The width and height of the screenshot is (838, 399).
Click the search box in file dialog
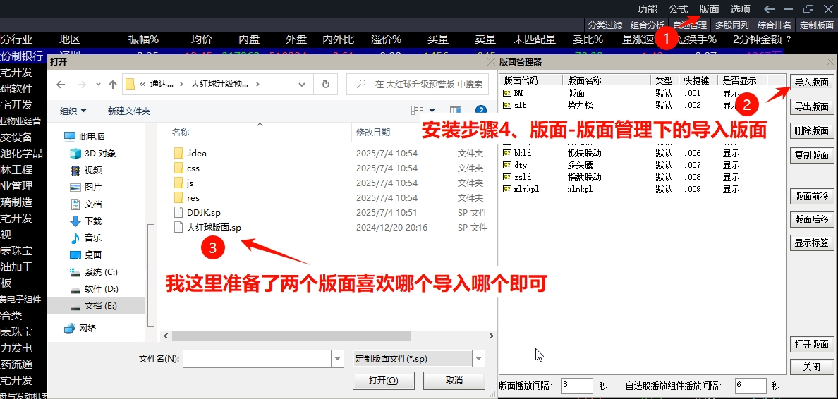pyautogui.click(x=418, y=85)
